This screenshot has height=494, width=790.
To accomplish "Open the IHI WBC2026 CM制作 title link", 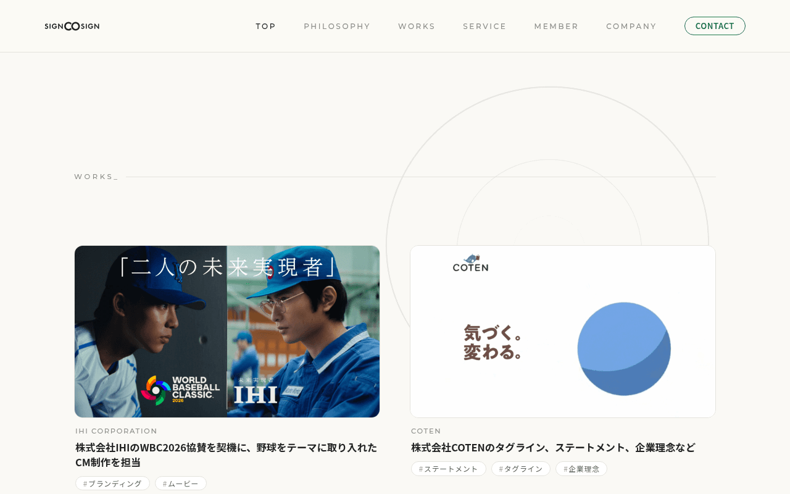I will pyautogui.click(x=227, y=454).
